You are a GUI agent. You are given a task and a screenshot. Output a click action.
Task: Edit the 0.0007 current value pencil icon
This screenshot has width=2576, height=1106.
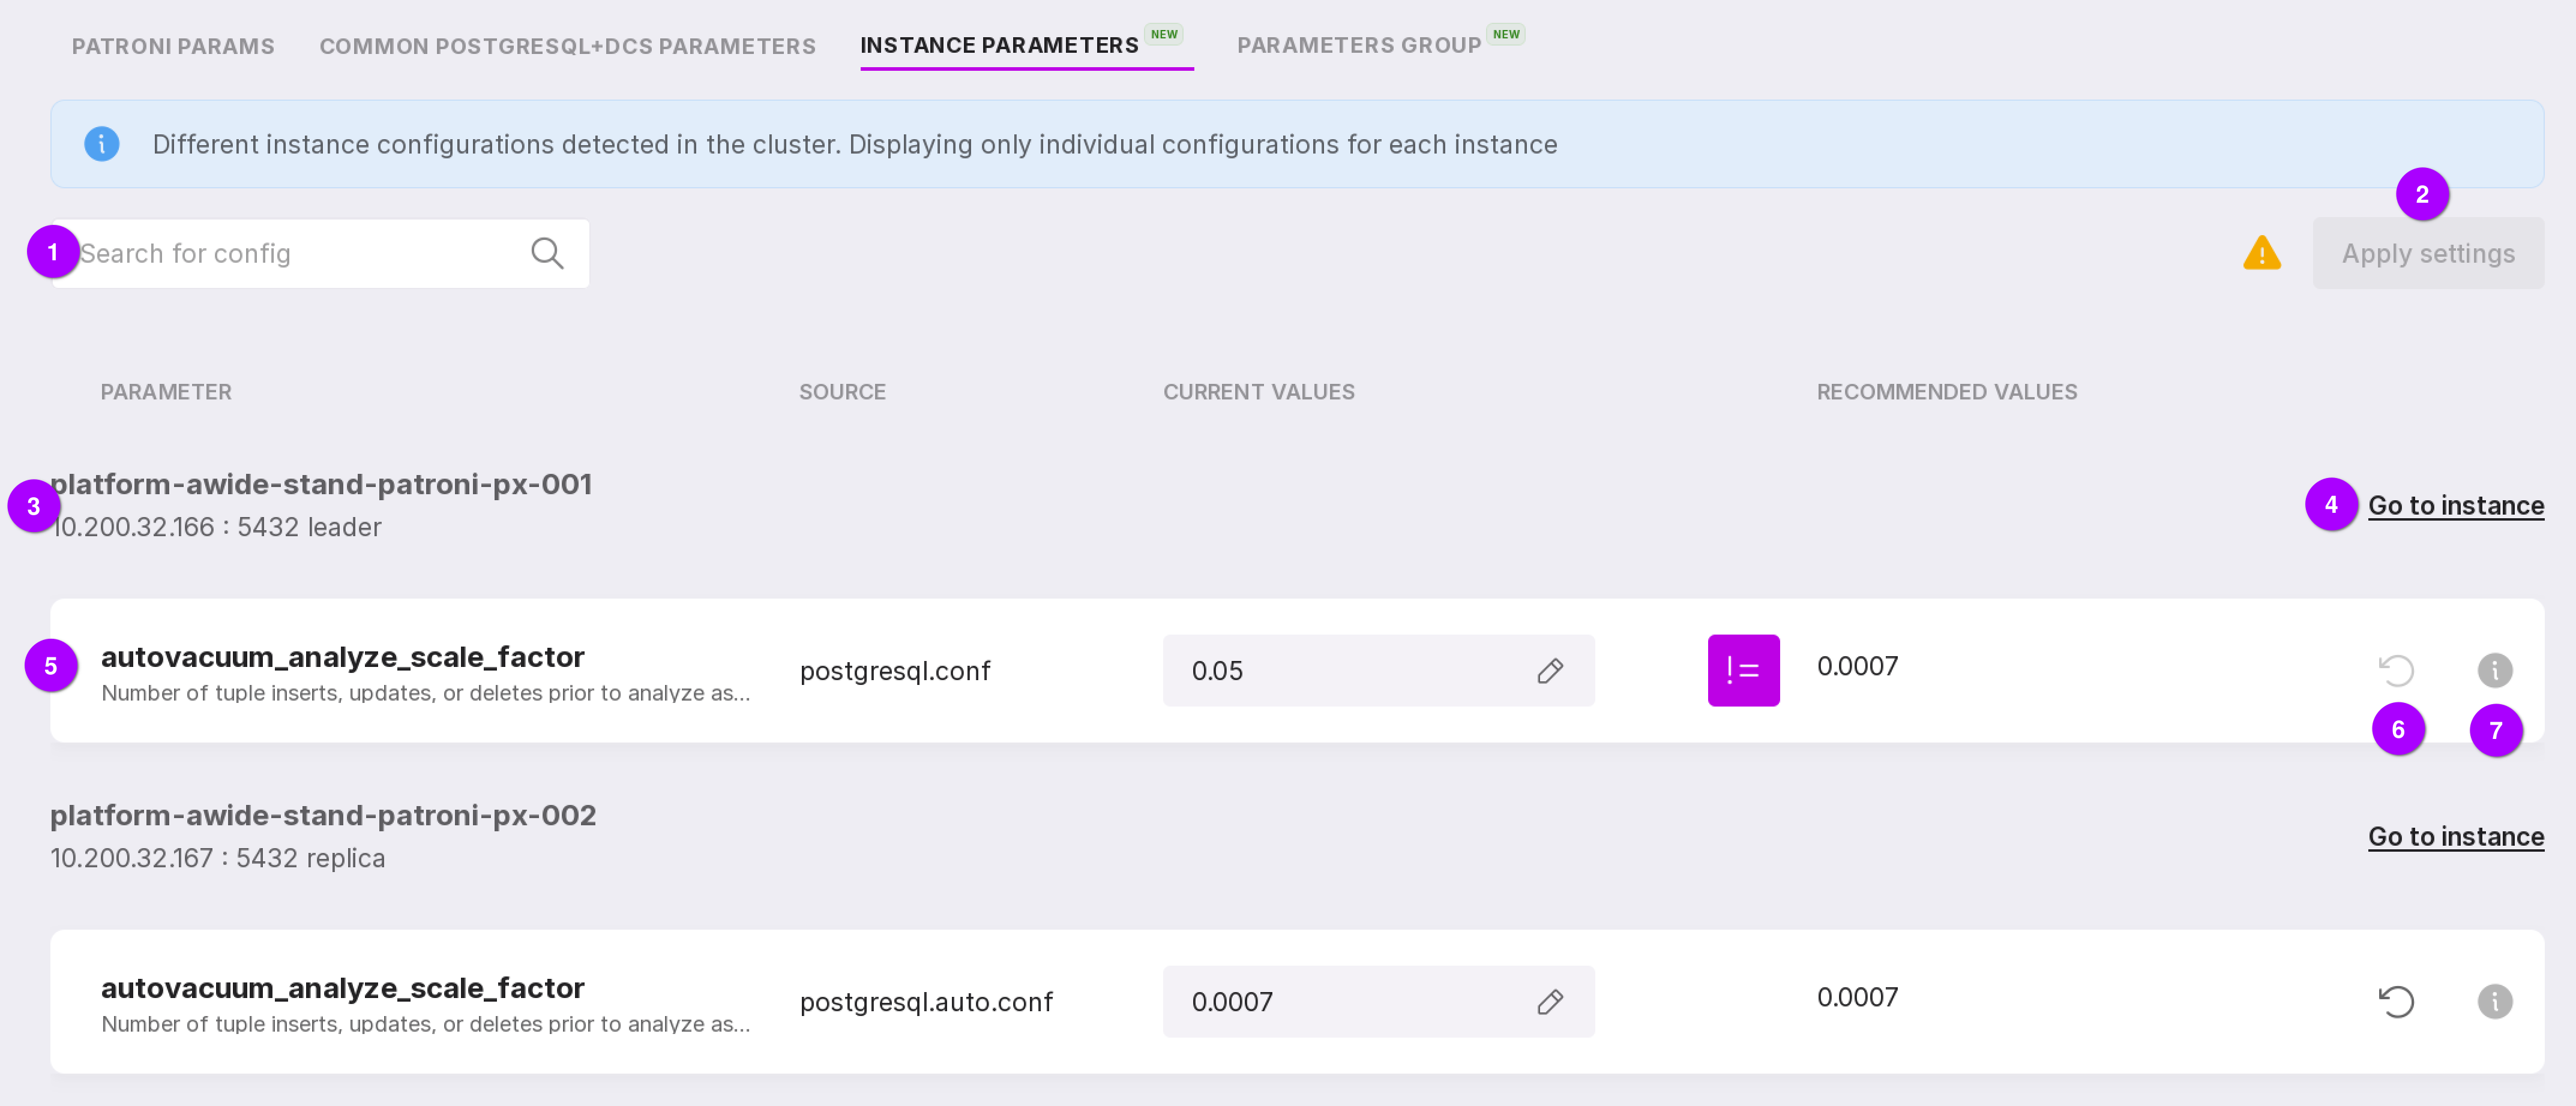tap(1550, 1001)
